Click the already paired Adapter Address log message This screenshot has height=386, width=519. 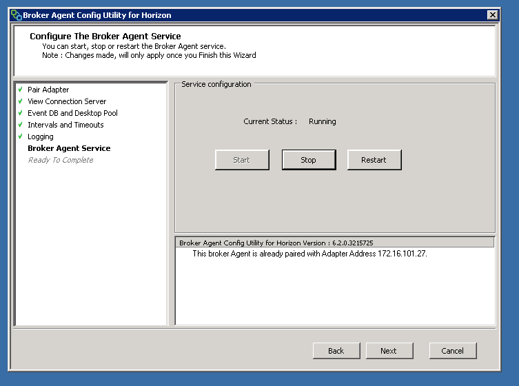point(309,254)
